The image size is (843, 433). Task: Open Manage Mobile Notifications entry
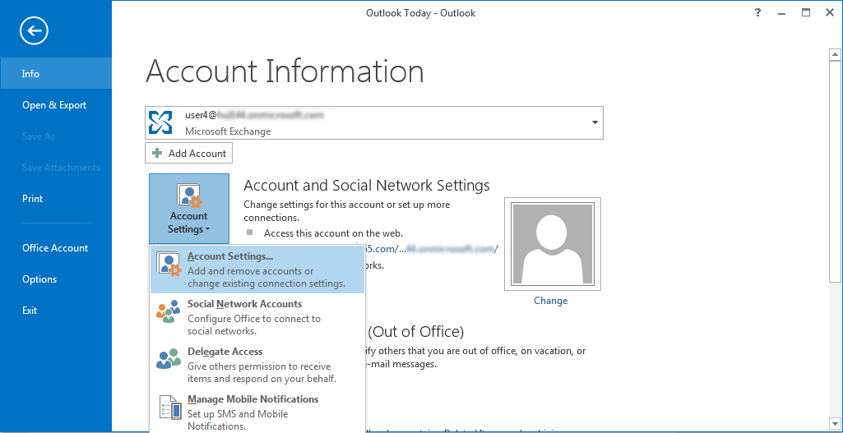[257, 412]
